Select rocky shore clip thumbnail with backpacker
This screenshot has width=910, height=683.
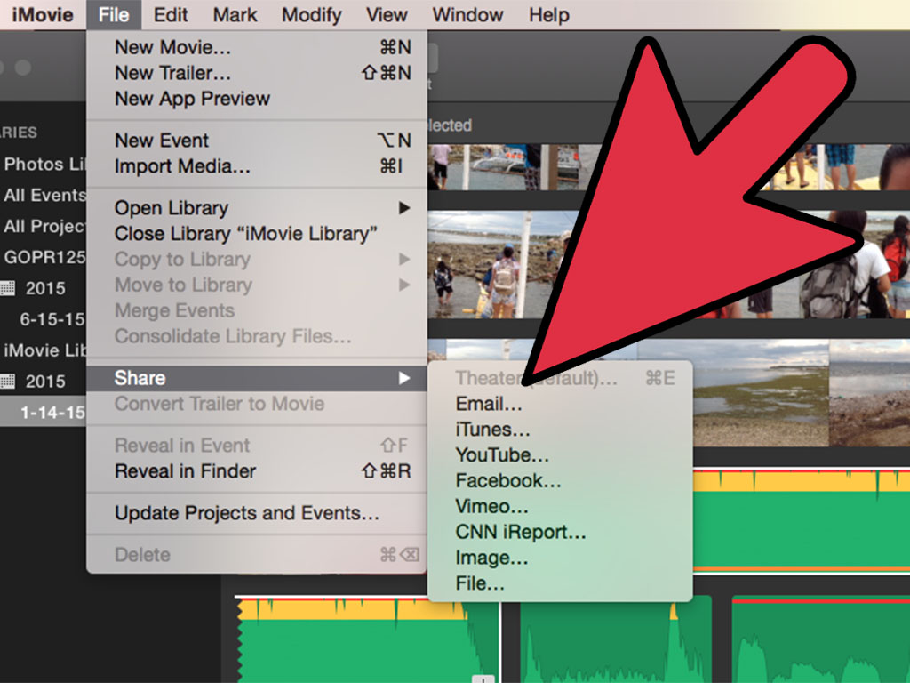[502, 264]
